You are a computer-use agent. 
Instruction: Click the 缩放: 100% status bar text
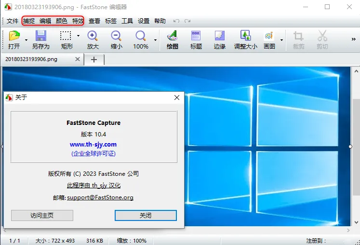pos(132,241)
